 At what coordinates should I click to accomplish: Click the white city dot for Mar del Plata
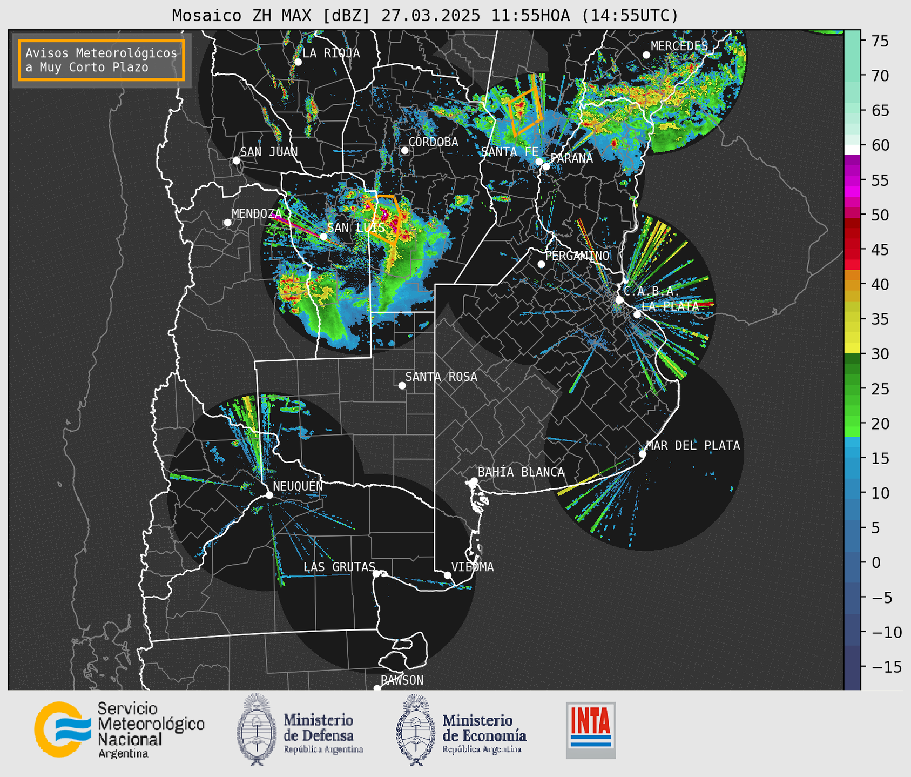(643, 453)
